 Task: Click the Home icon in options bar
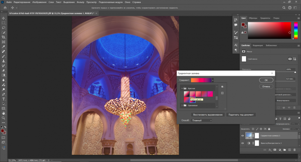(x=4, y=7)
